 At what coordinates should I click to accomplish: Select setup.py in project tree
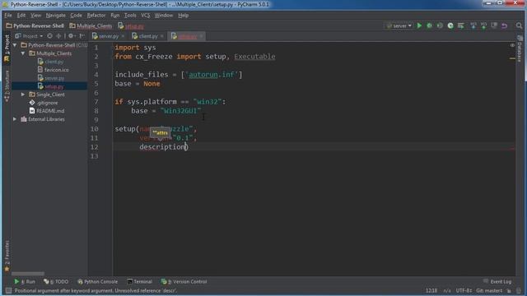[54, 86]
